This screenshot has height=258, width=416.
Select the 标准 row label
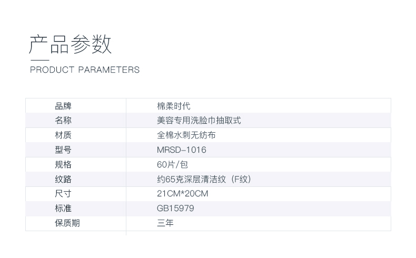(x=63, y=209)
